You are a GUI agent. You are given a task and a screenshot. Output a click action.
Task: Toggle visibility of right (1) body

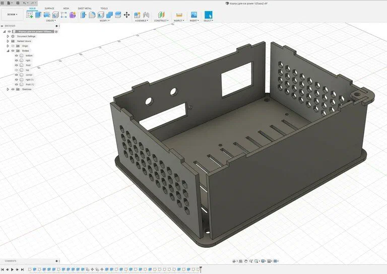click(17, 80)
